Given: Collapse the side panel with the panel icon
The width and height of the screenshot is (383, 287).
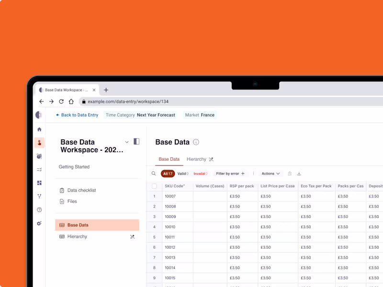Looking at the screenshot, I should point(136,142).
